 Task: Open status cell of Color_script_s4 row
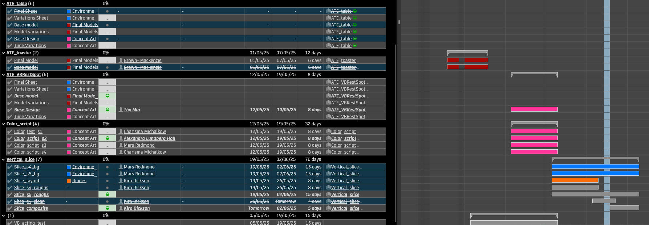107,152
